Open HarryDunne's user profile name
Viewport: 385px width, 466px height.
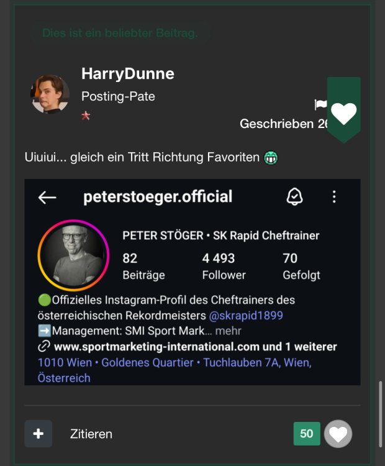[x=127, y=74]
